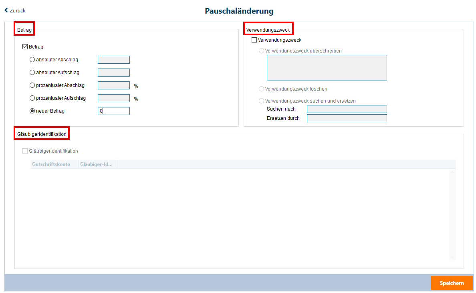Image resolution: width=476 pixels, height=293 pixels.
Task: Click the Gläubiger-Id column header
Action: pos(97,164)
